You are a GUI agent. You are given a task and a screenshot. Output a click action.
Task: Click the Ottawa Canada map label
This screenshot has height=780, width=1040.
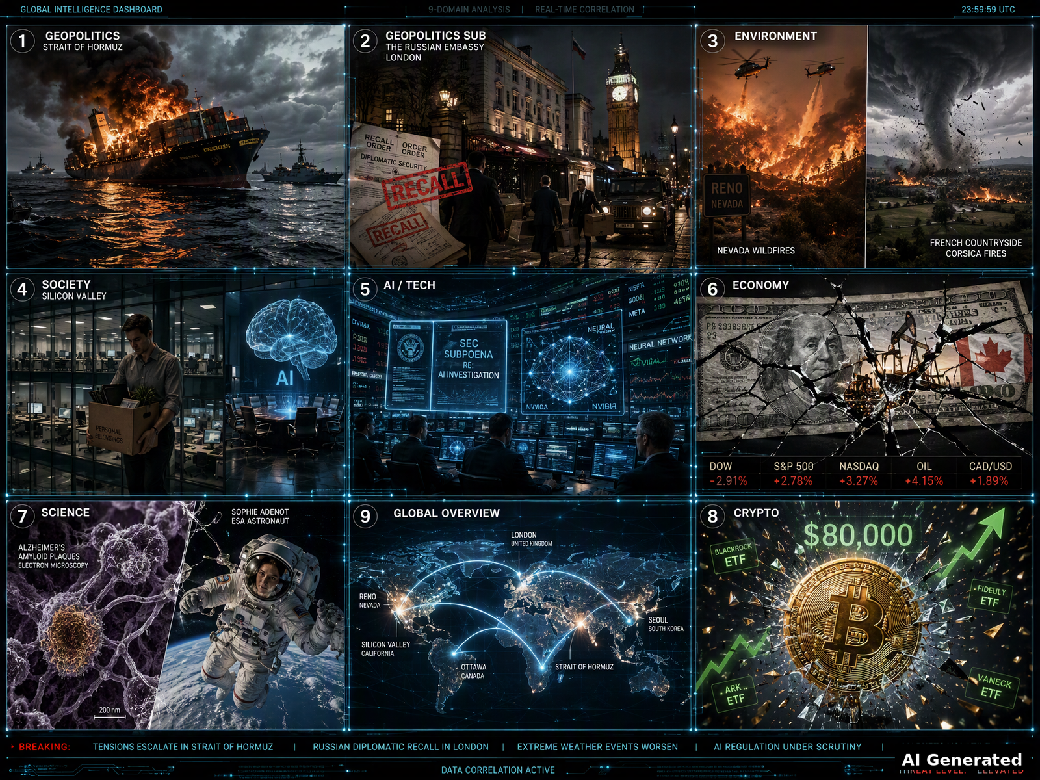473,671
